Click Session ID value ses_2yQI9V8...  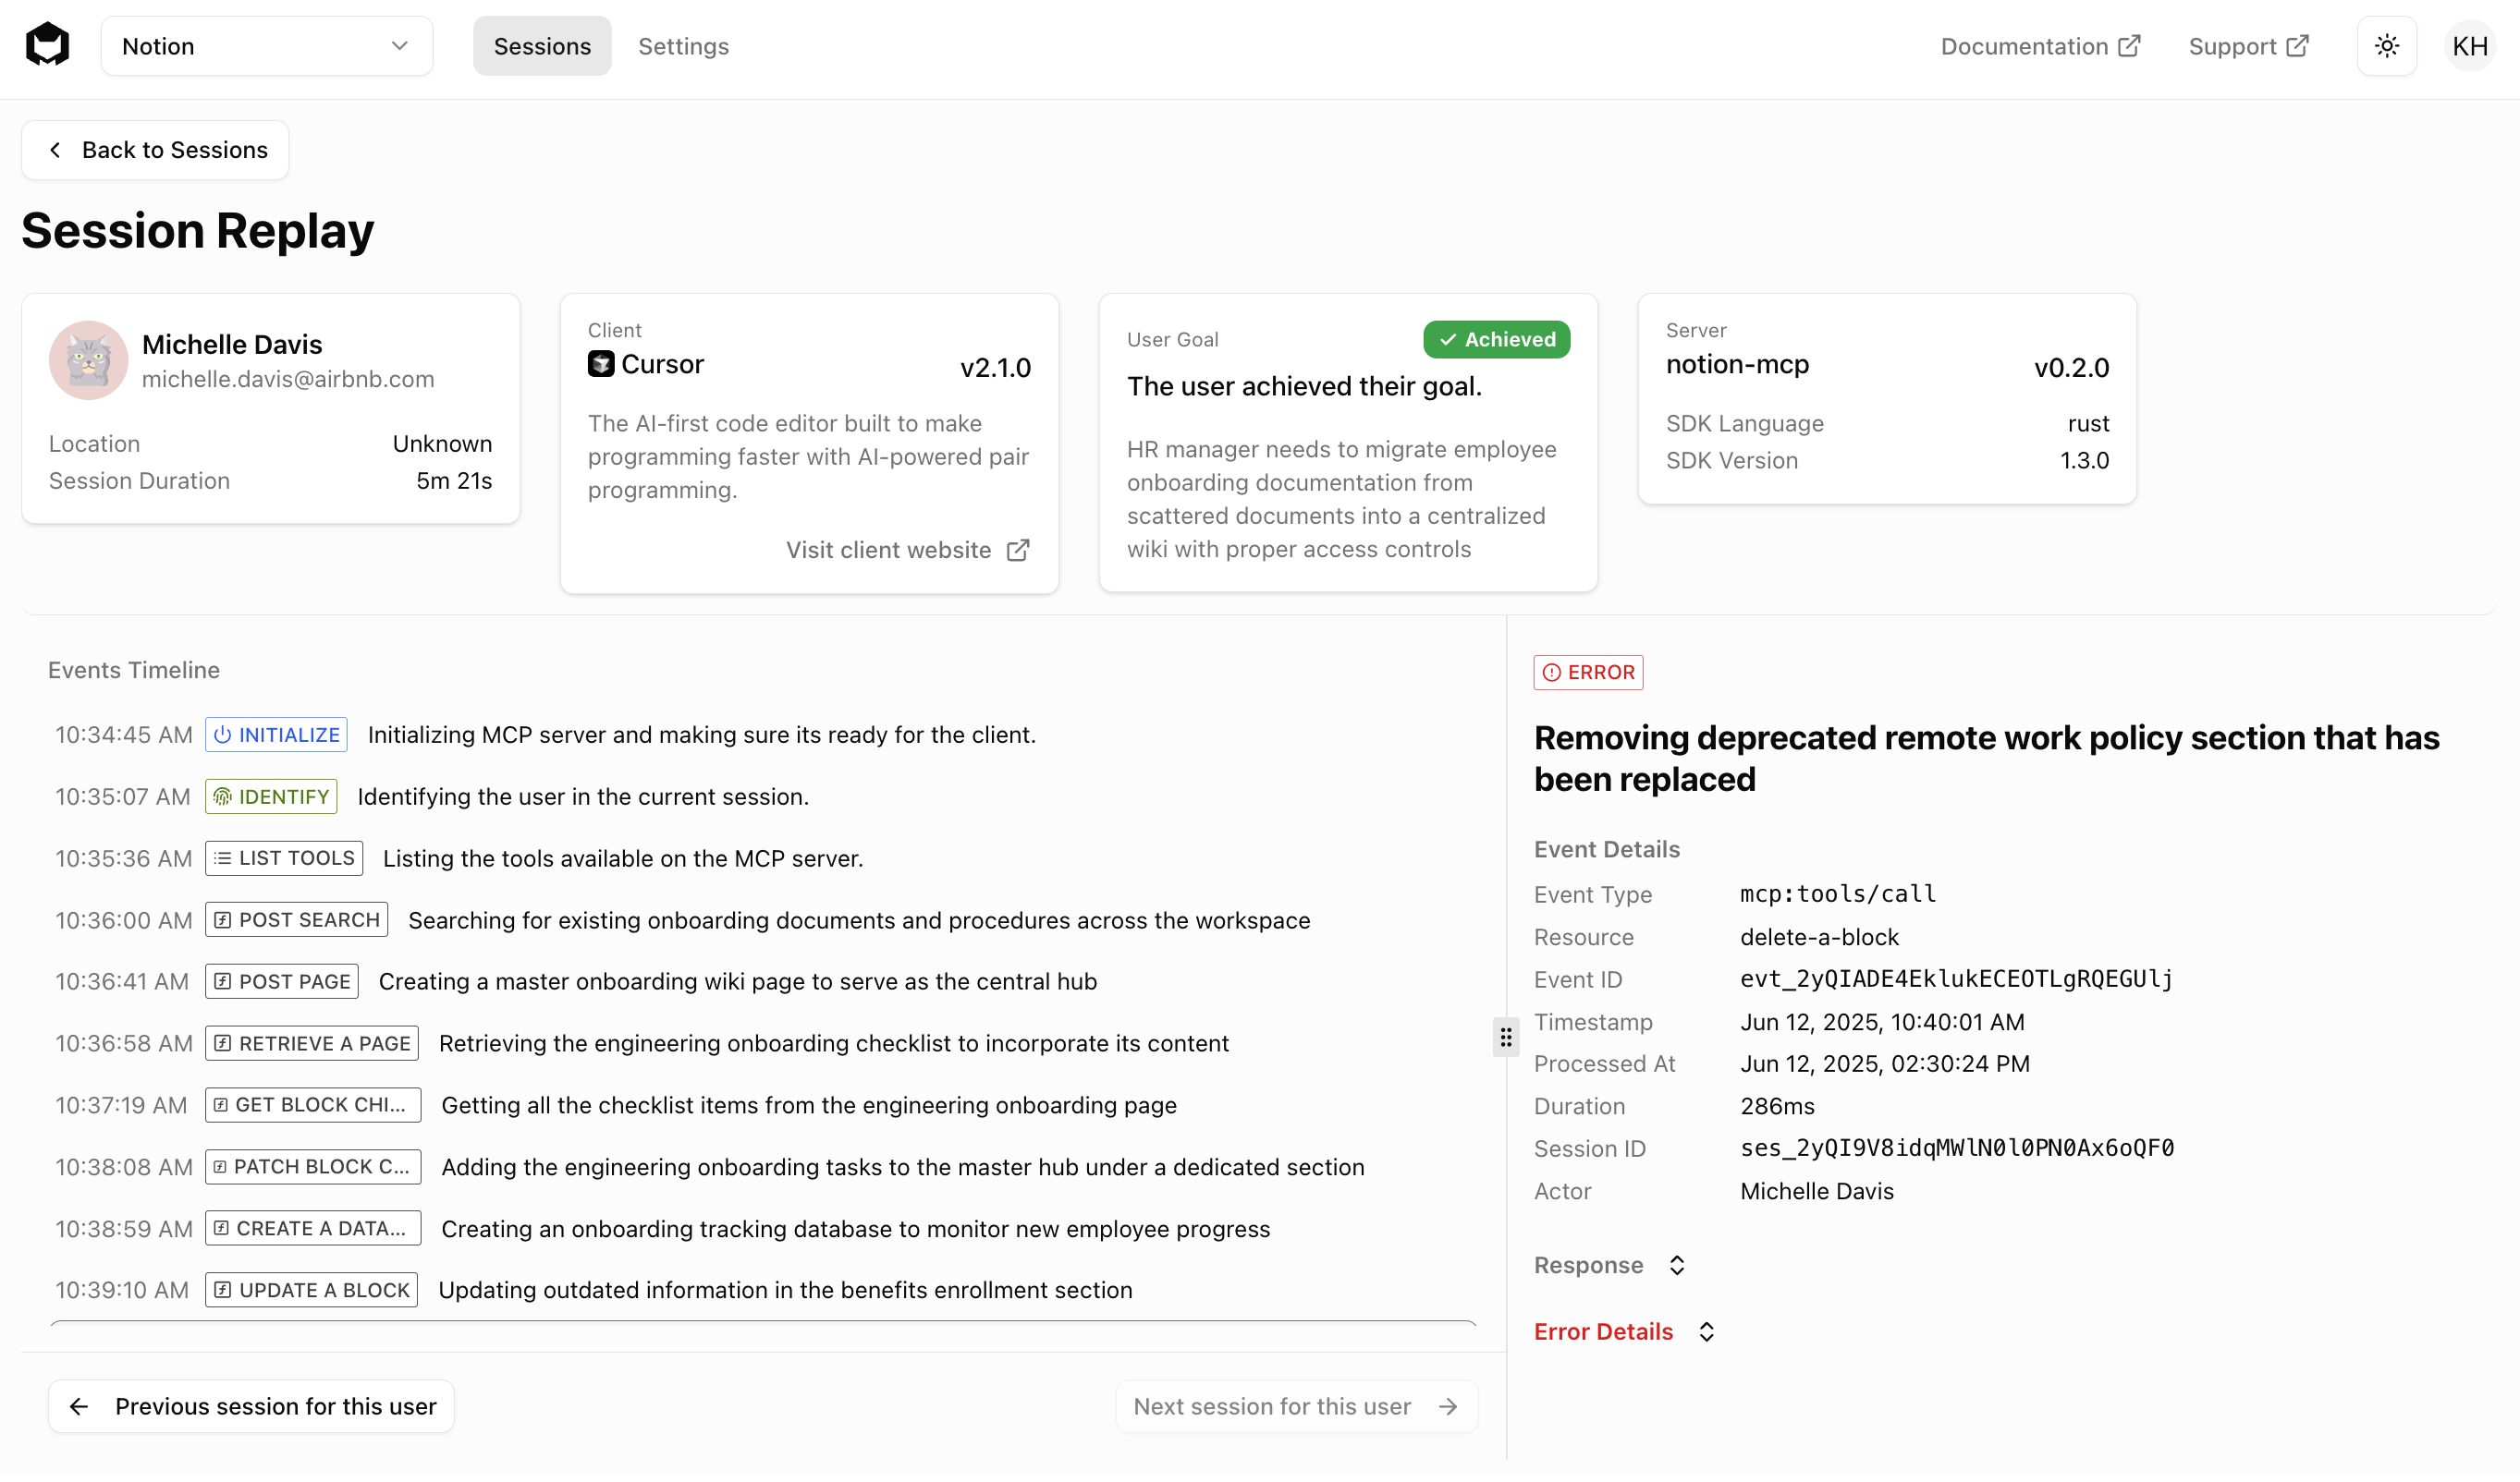click(x=1957, y=1148)
